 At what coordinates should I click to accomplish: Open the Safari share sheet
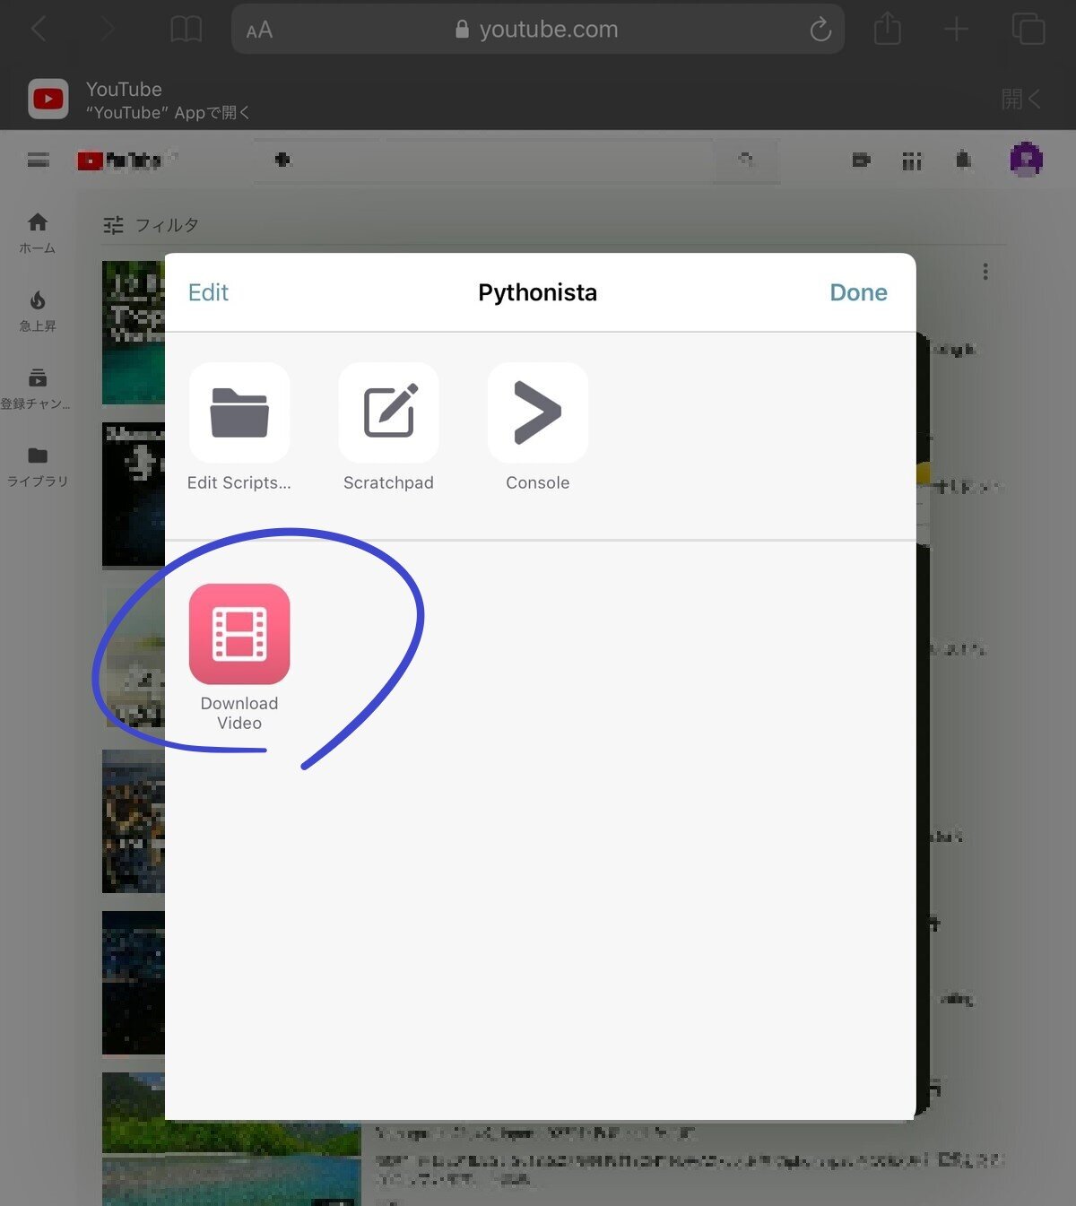887,29
